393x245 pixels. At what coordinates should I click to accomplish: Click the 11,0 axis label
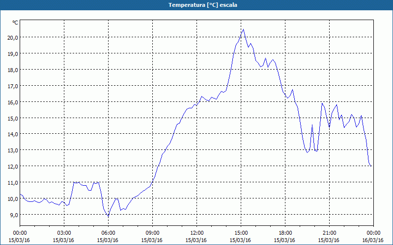tap(13, 183)
